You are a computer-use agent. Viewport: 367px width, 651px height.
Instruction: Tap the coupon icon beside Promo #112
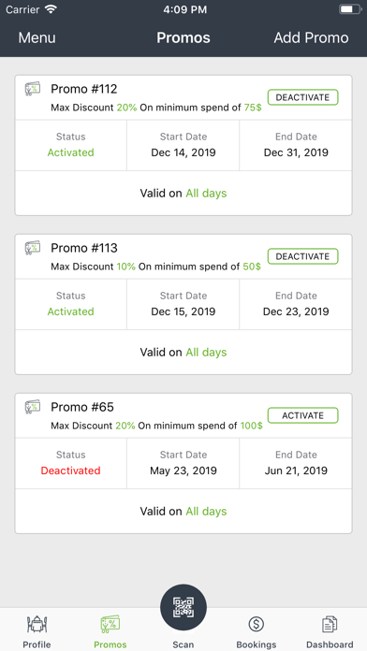33,89
